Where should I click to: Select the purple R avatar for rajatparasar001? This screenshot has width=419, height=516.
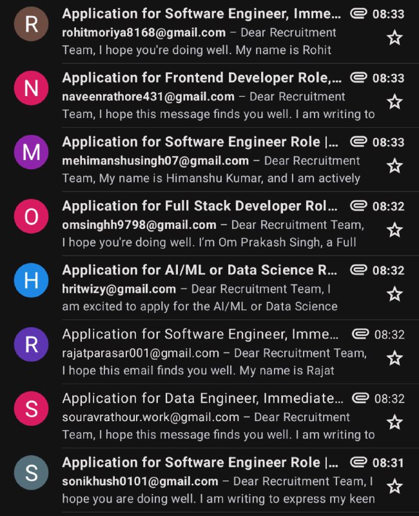coord(31,344)
